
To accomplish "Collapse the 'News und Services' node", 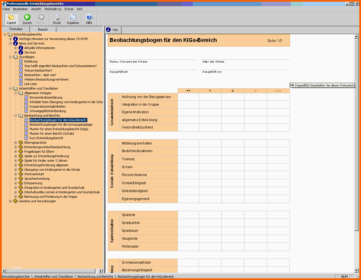I will point(10,43).
